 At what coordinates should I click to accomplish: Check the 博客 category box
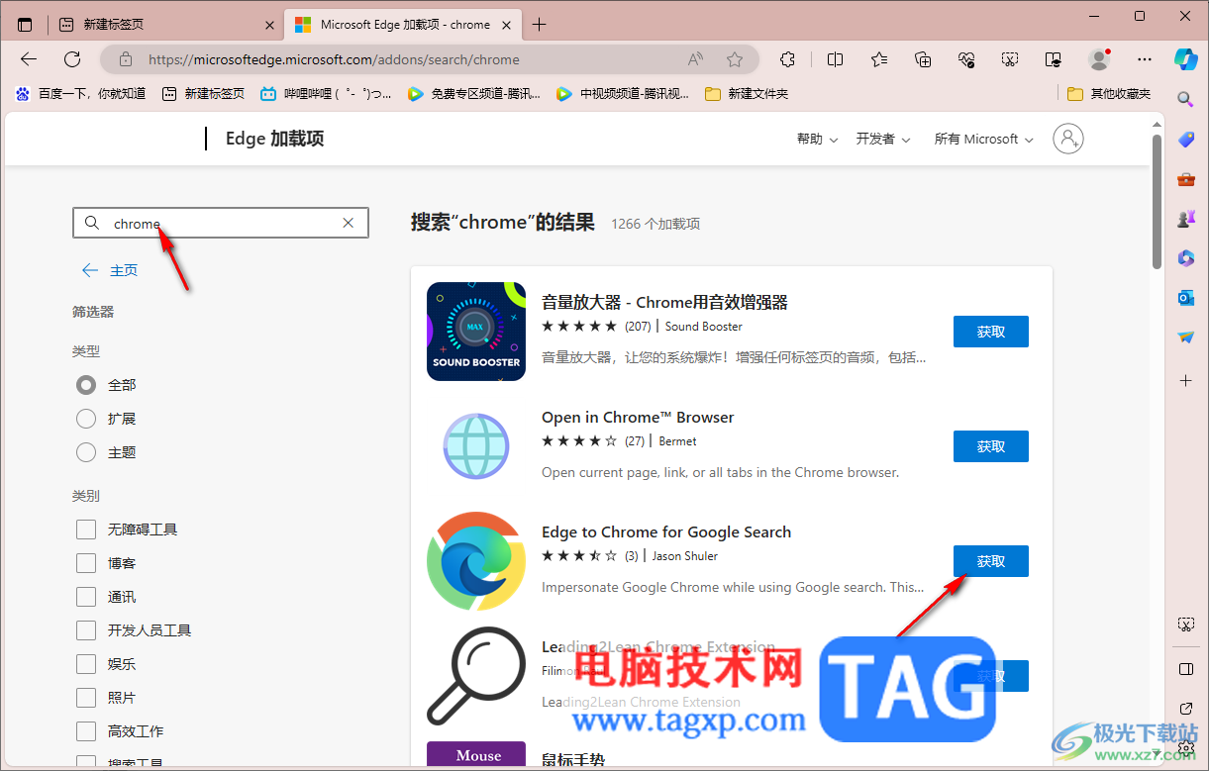(86, 563)
